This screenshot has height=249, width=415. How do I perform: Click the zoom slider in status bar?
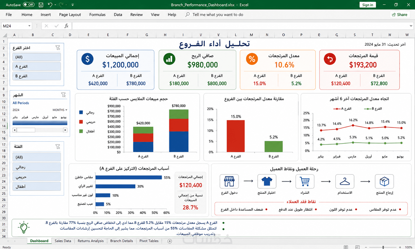(383, 247)
